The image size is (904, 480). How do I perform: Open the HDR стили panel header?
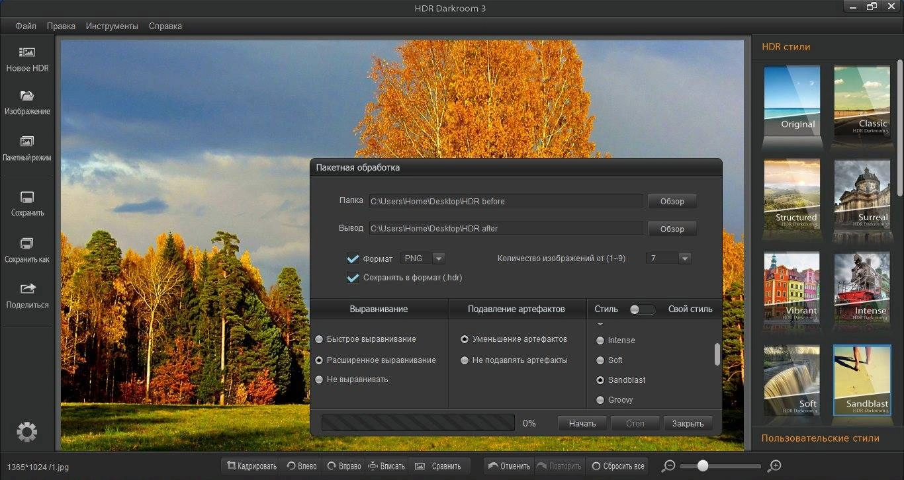point(786,47)
